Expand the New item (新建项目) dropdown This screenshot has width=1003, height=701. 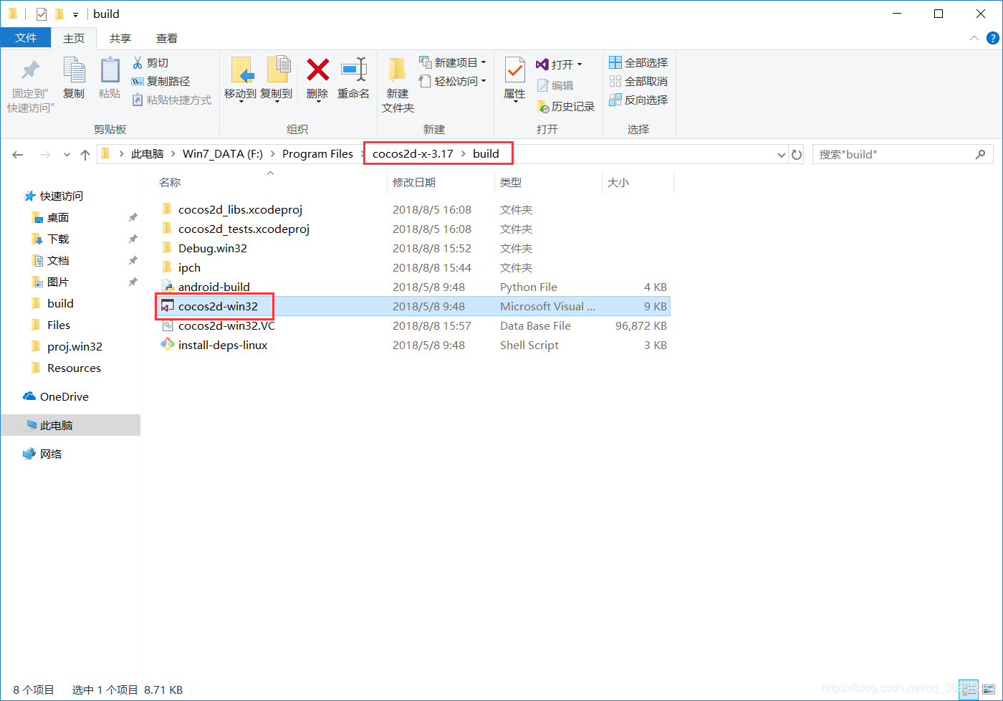[x=484, y=62]
